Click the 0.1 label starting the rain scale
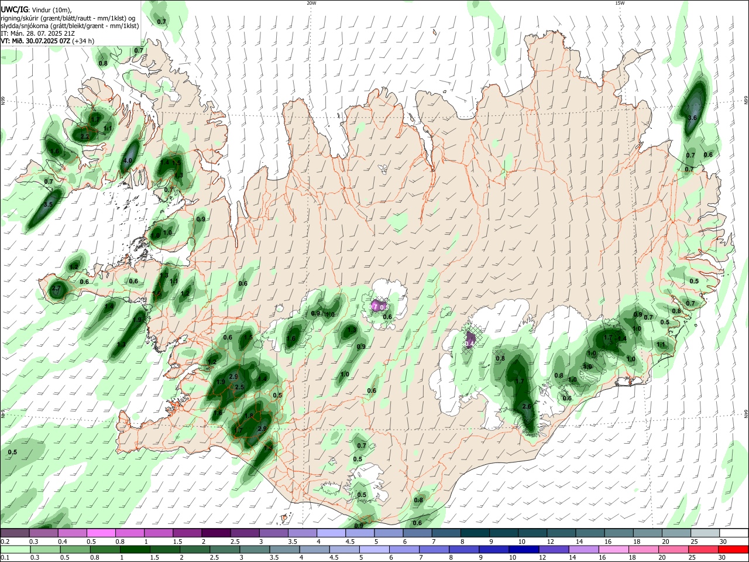 coord(5,557)
